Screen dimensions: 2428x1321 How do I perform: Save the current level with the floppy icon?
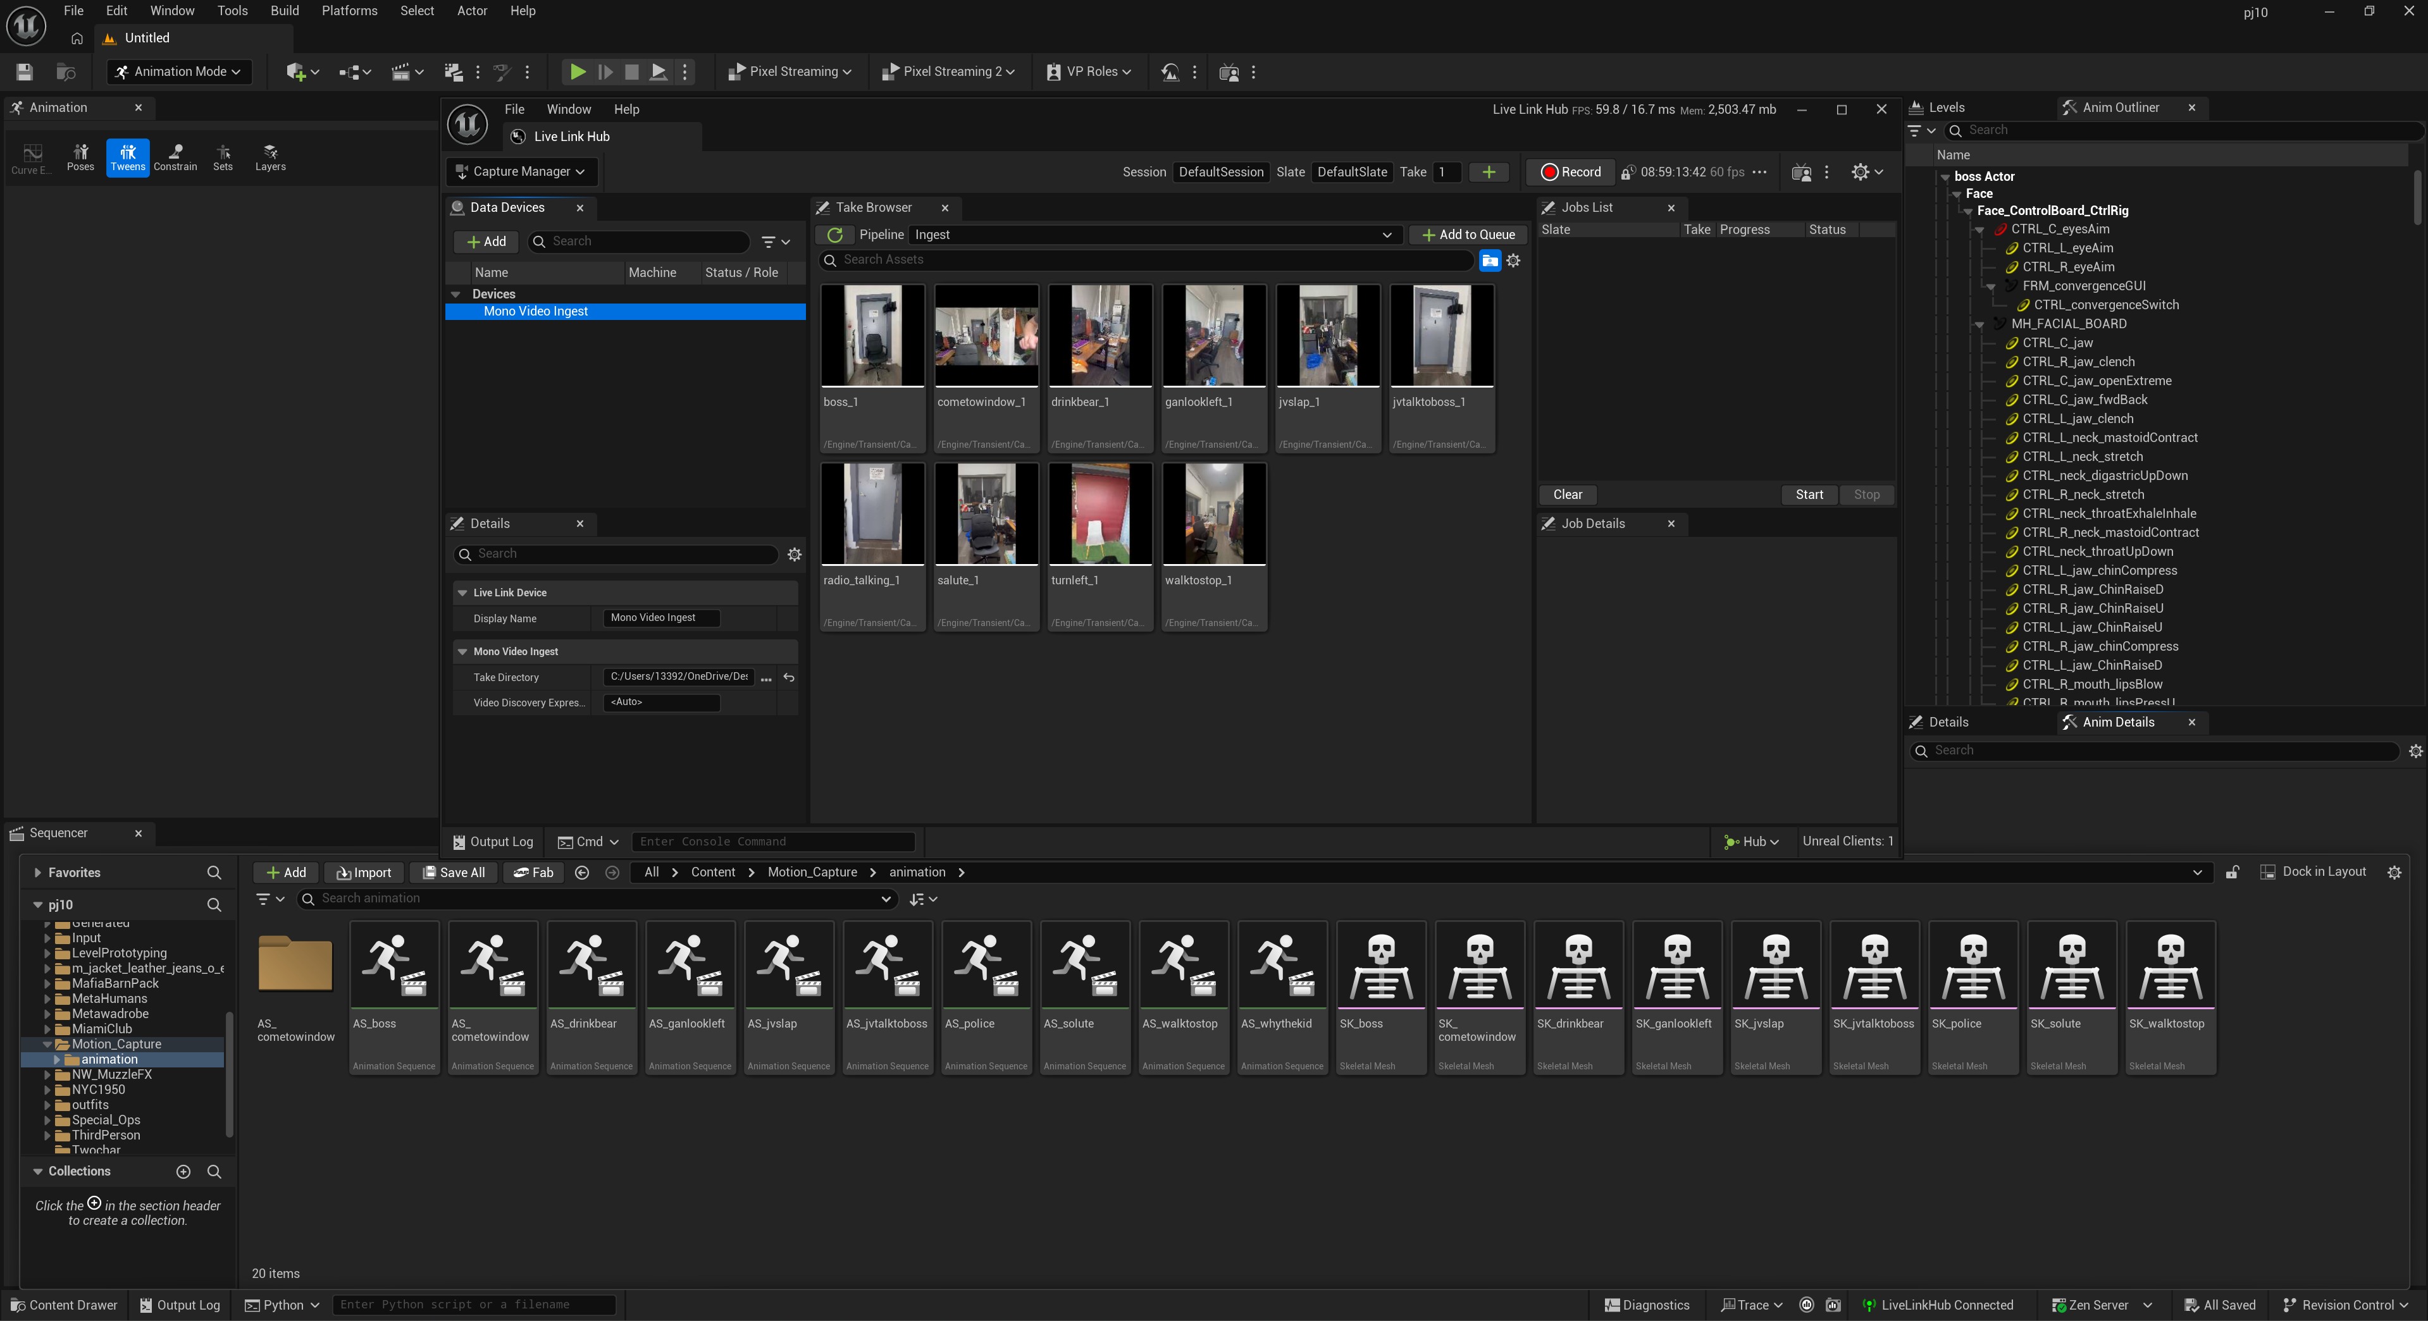tap(25, 71)
